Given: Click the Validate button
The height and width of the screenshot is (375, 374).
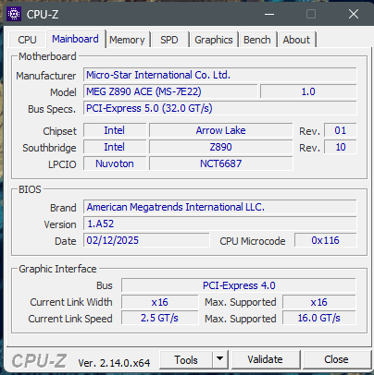Looking at the screenshot, I should coord(265,359).
